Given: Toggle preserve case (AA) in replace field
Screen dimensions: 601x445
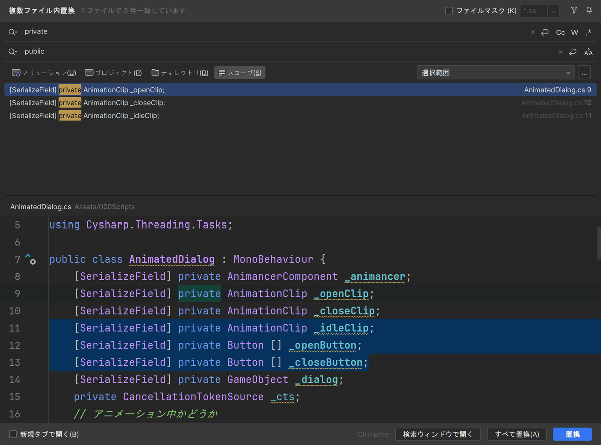Looking at the screenshot, I should 588,51.
